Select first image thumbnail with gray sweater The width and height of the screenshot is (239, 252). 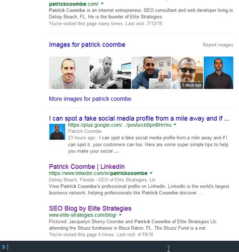[x=69, y=73]
